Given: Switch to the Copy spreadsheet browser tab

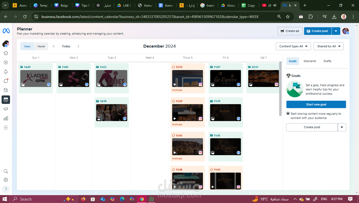Looking at the screenshot, I should tap(248, 5).
